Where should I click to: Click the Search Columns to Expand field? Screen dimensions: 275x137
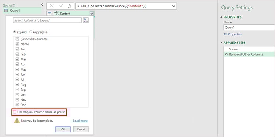click(x=47, y=20)
